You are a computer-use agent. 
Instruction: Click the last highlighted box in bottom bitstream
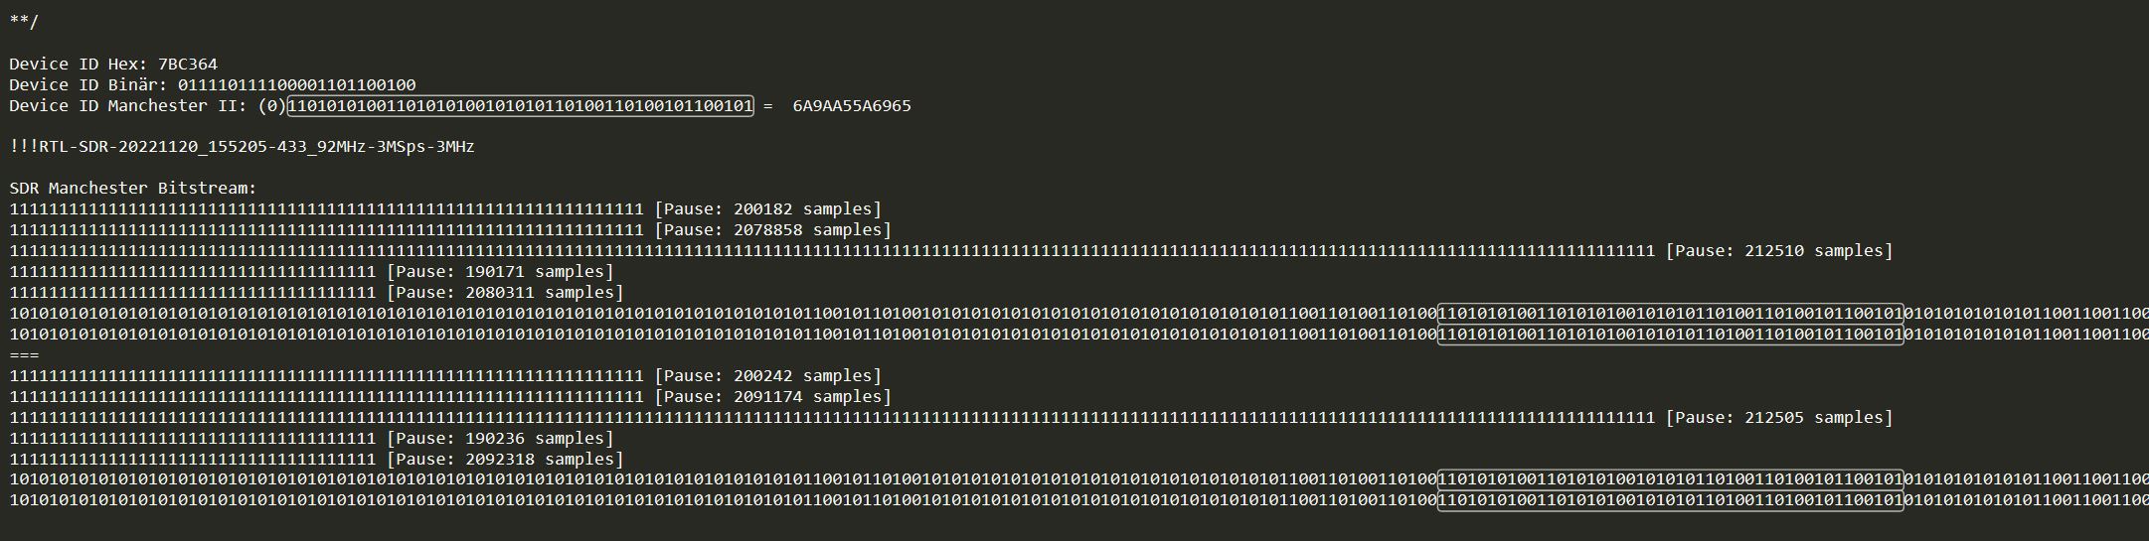(1671, 501)
